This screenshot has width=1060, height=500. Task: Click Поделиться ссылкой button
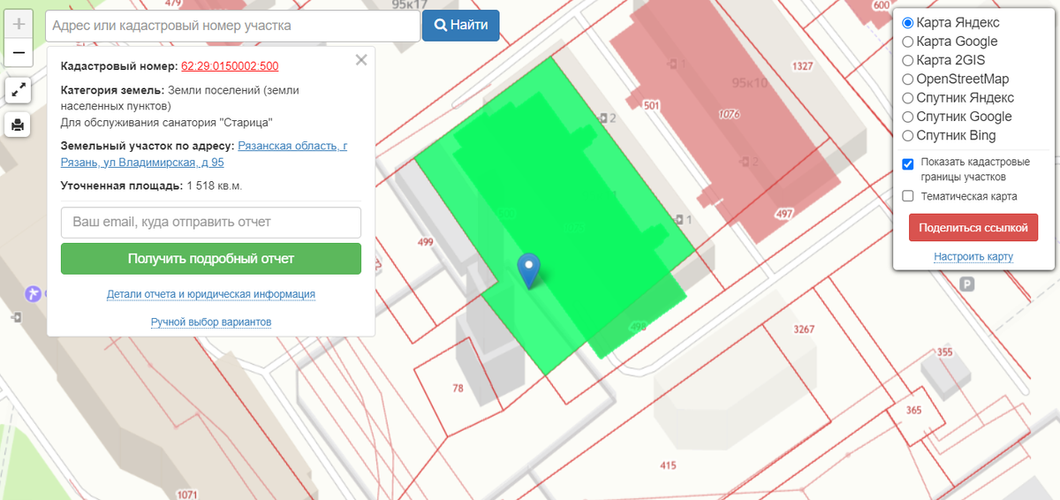(973, 227)
